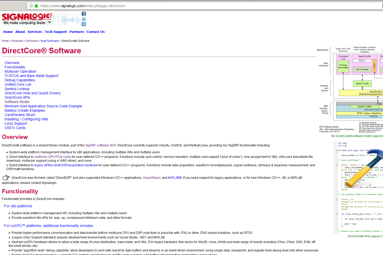Open Mailbox Create Examples link
The height and width of the screenshot is (255, 383).
25,110
